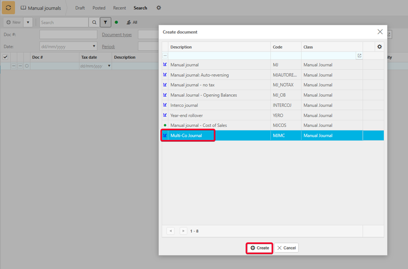Select the Manual journal row
This screenshot has width=408, height=269.
pyautogui.click(x=273, y=64)
